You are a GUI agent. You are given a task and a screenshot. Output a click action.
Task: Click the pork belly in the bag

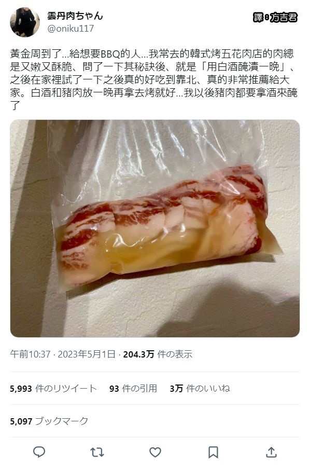point(162,226)
